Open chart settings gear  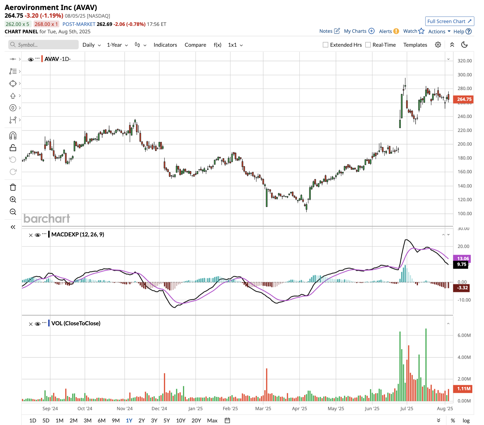(x=438, y=45)
